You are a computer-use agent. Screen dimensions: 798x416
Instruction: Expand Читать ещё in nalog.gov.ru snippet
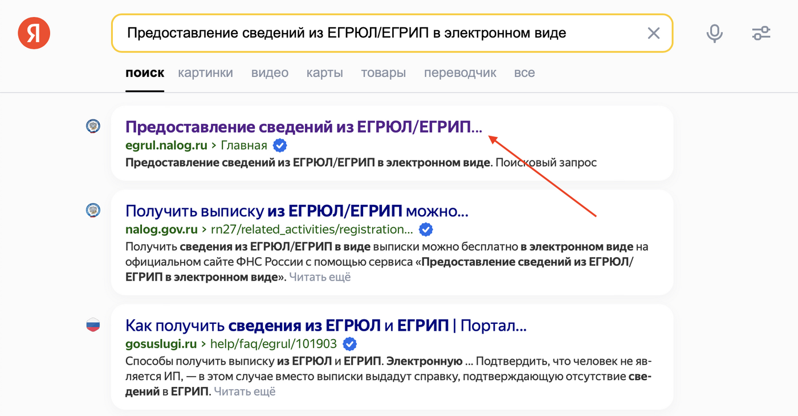coord(320,277)
